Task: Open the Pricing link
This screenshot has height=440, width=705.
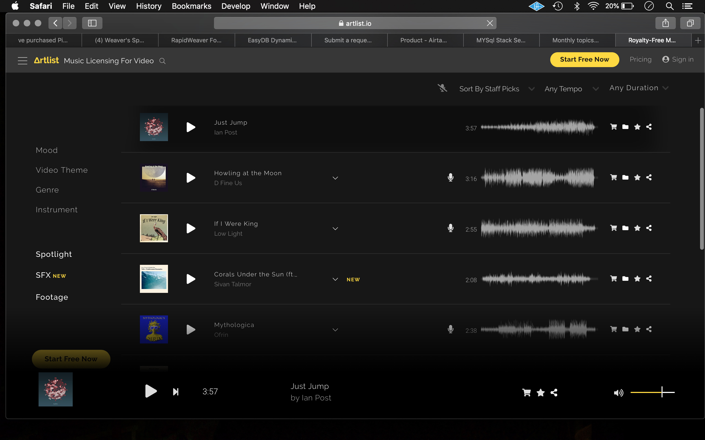Action: pyautogui.click(x=640, y=59)
